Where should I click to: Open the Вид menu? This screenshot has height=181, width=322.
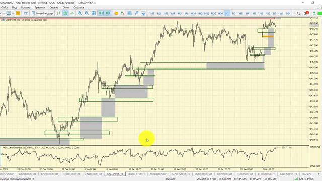(14, 7)
